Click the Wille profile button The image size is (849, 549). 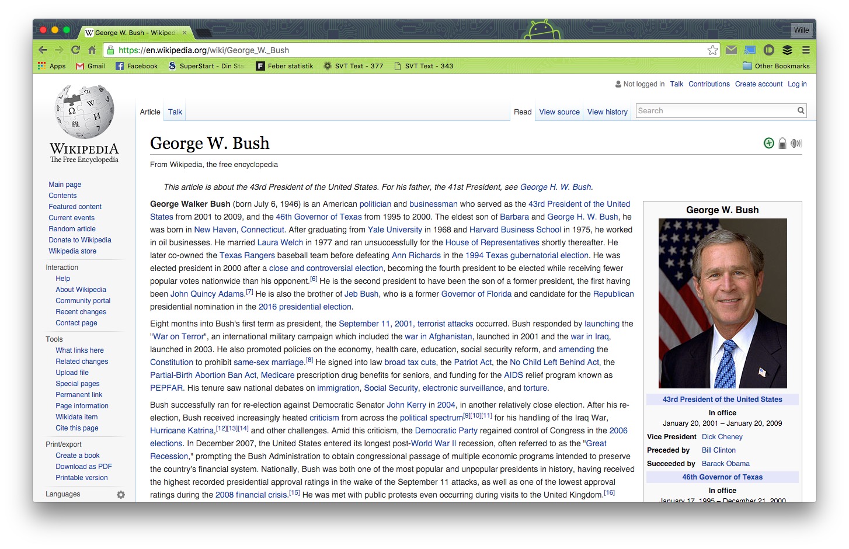click(801, 30)
